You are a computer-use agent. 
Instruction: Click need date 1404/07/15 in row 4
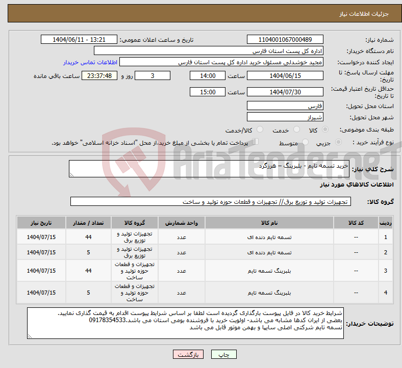[41, 293]
